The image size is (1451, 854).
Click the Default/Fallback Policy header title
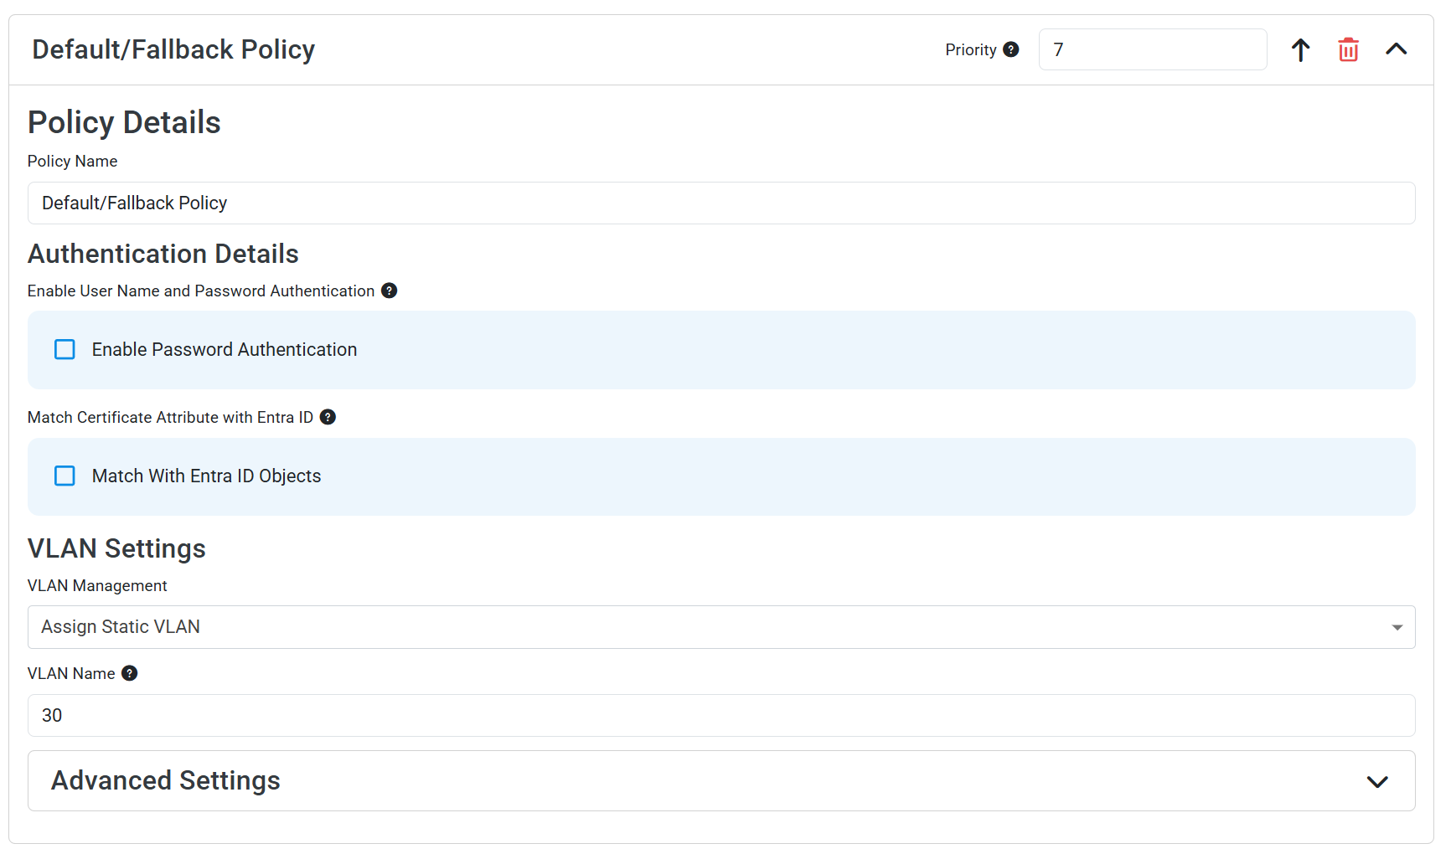(173, 49)
